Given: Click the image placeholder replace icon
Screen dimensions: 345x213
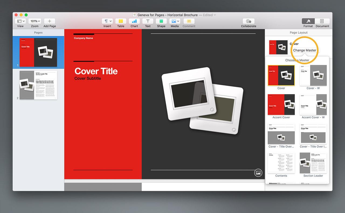Looking at the screenshot, I should coord(258,173).
